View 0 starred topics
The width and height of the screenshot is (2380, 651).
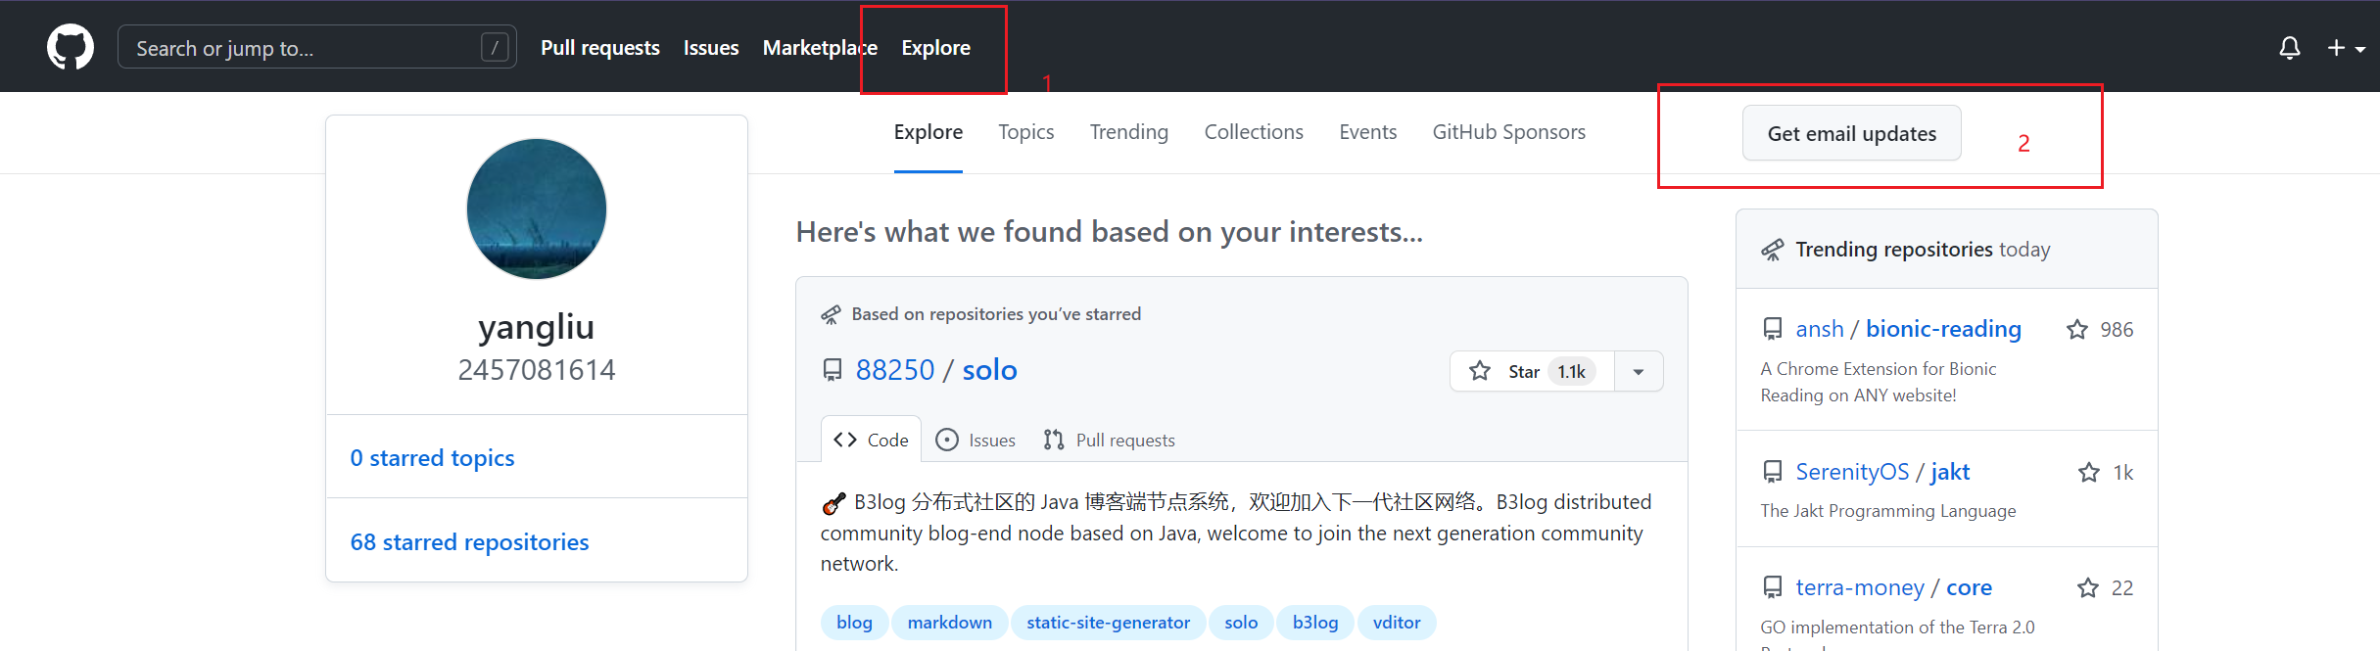(432, 457)
